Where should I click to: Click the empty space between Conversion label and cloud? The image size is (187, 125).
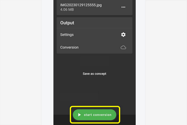[100, 47]
